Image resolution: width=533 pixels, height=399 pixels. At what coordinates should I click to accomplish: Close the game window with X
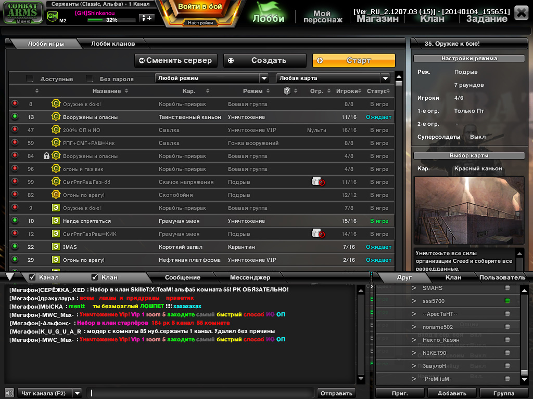(x=521, y=13)
